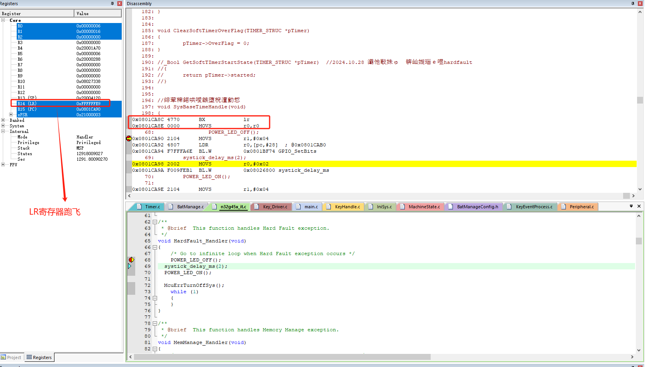Click the icon on the KeyEventProcess.c tab
Screen dimensions: 645x367
click(x=509, y=206)
